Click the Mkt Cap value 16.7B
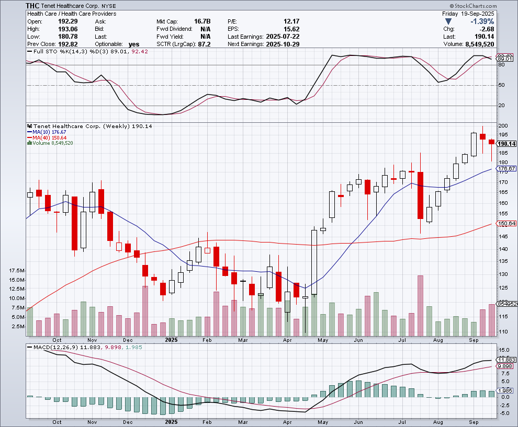The image size is (518, 427). pyautogui.click(x=202, y=21)
